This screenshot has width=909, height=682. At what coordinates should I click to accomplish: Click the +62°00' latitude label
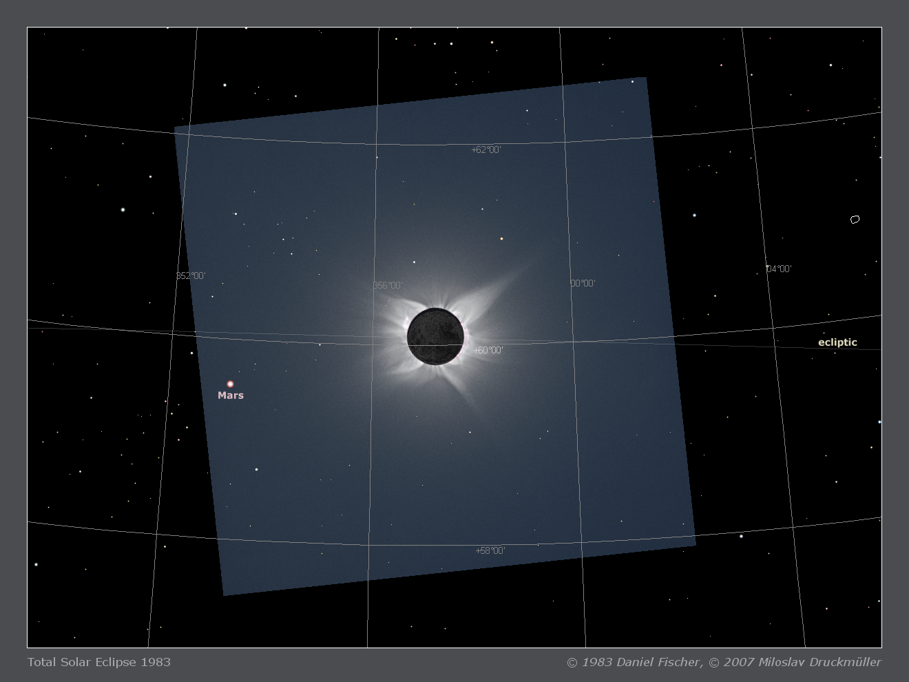[x=486, y=149]
